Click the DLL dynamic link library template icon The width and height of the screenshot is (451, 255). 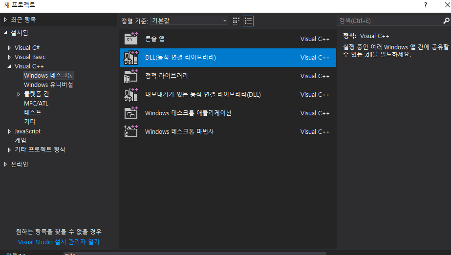point(131,57)
